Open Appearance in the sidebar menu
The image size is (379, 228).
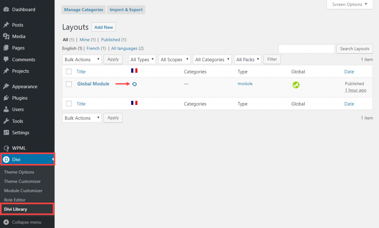point(25,86)
